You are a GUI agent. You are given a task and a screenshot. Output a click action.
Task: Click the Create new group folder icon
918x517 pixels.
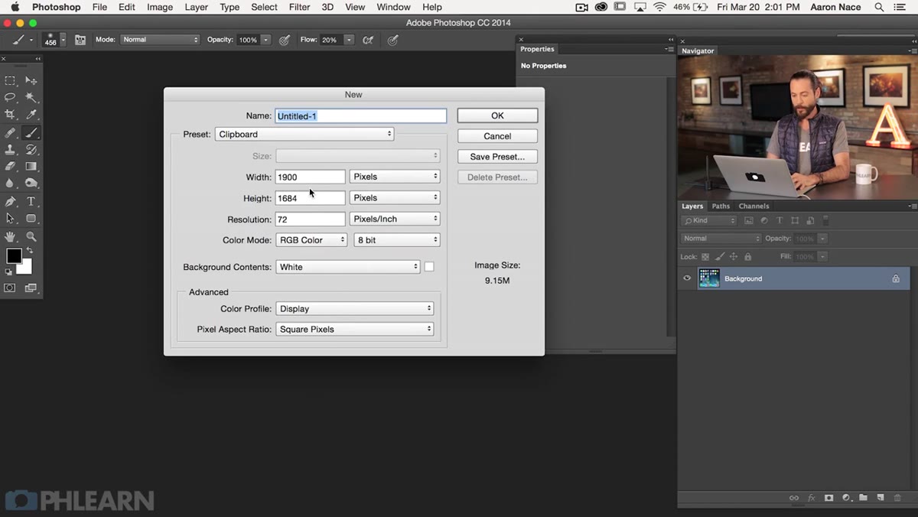[x=863, y=498]
